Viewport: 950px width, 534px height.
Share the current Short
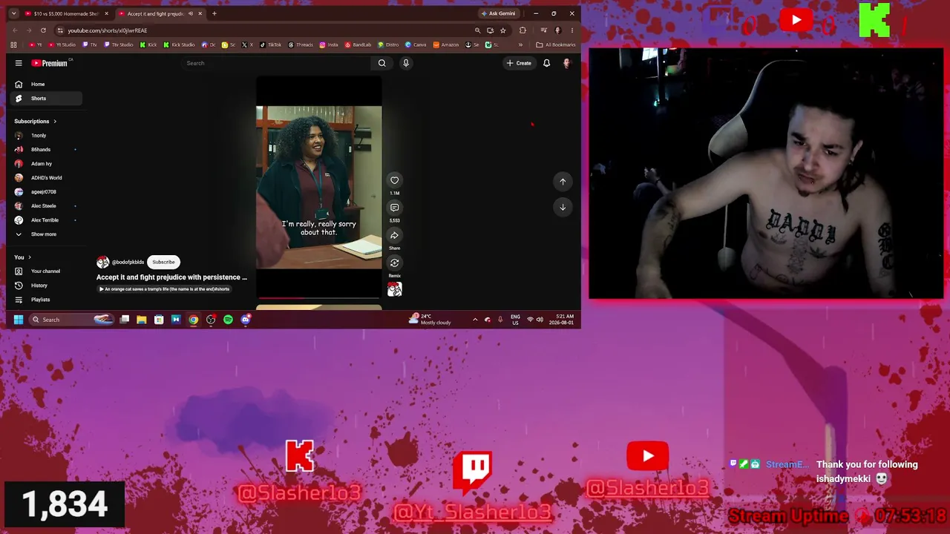click(x=394, y=235)
